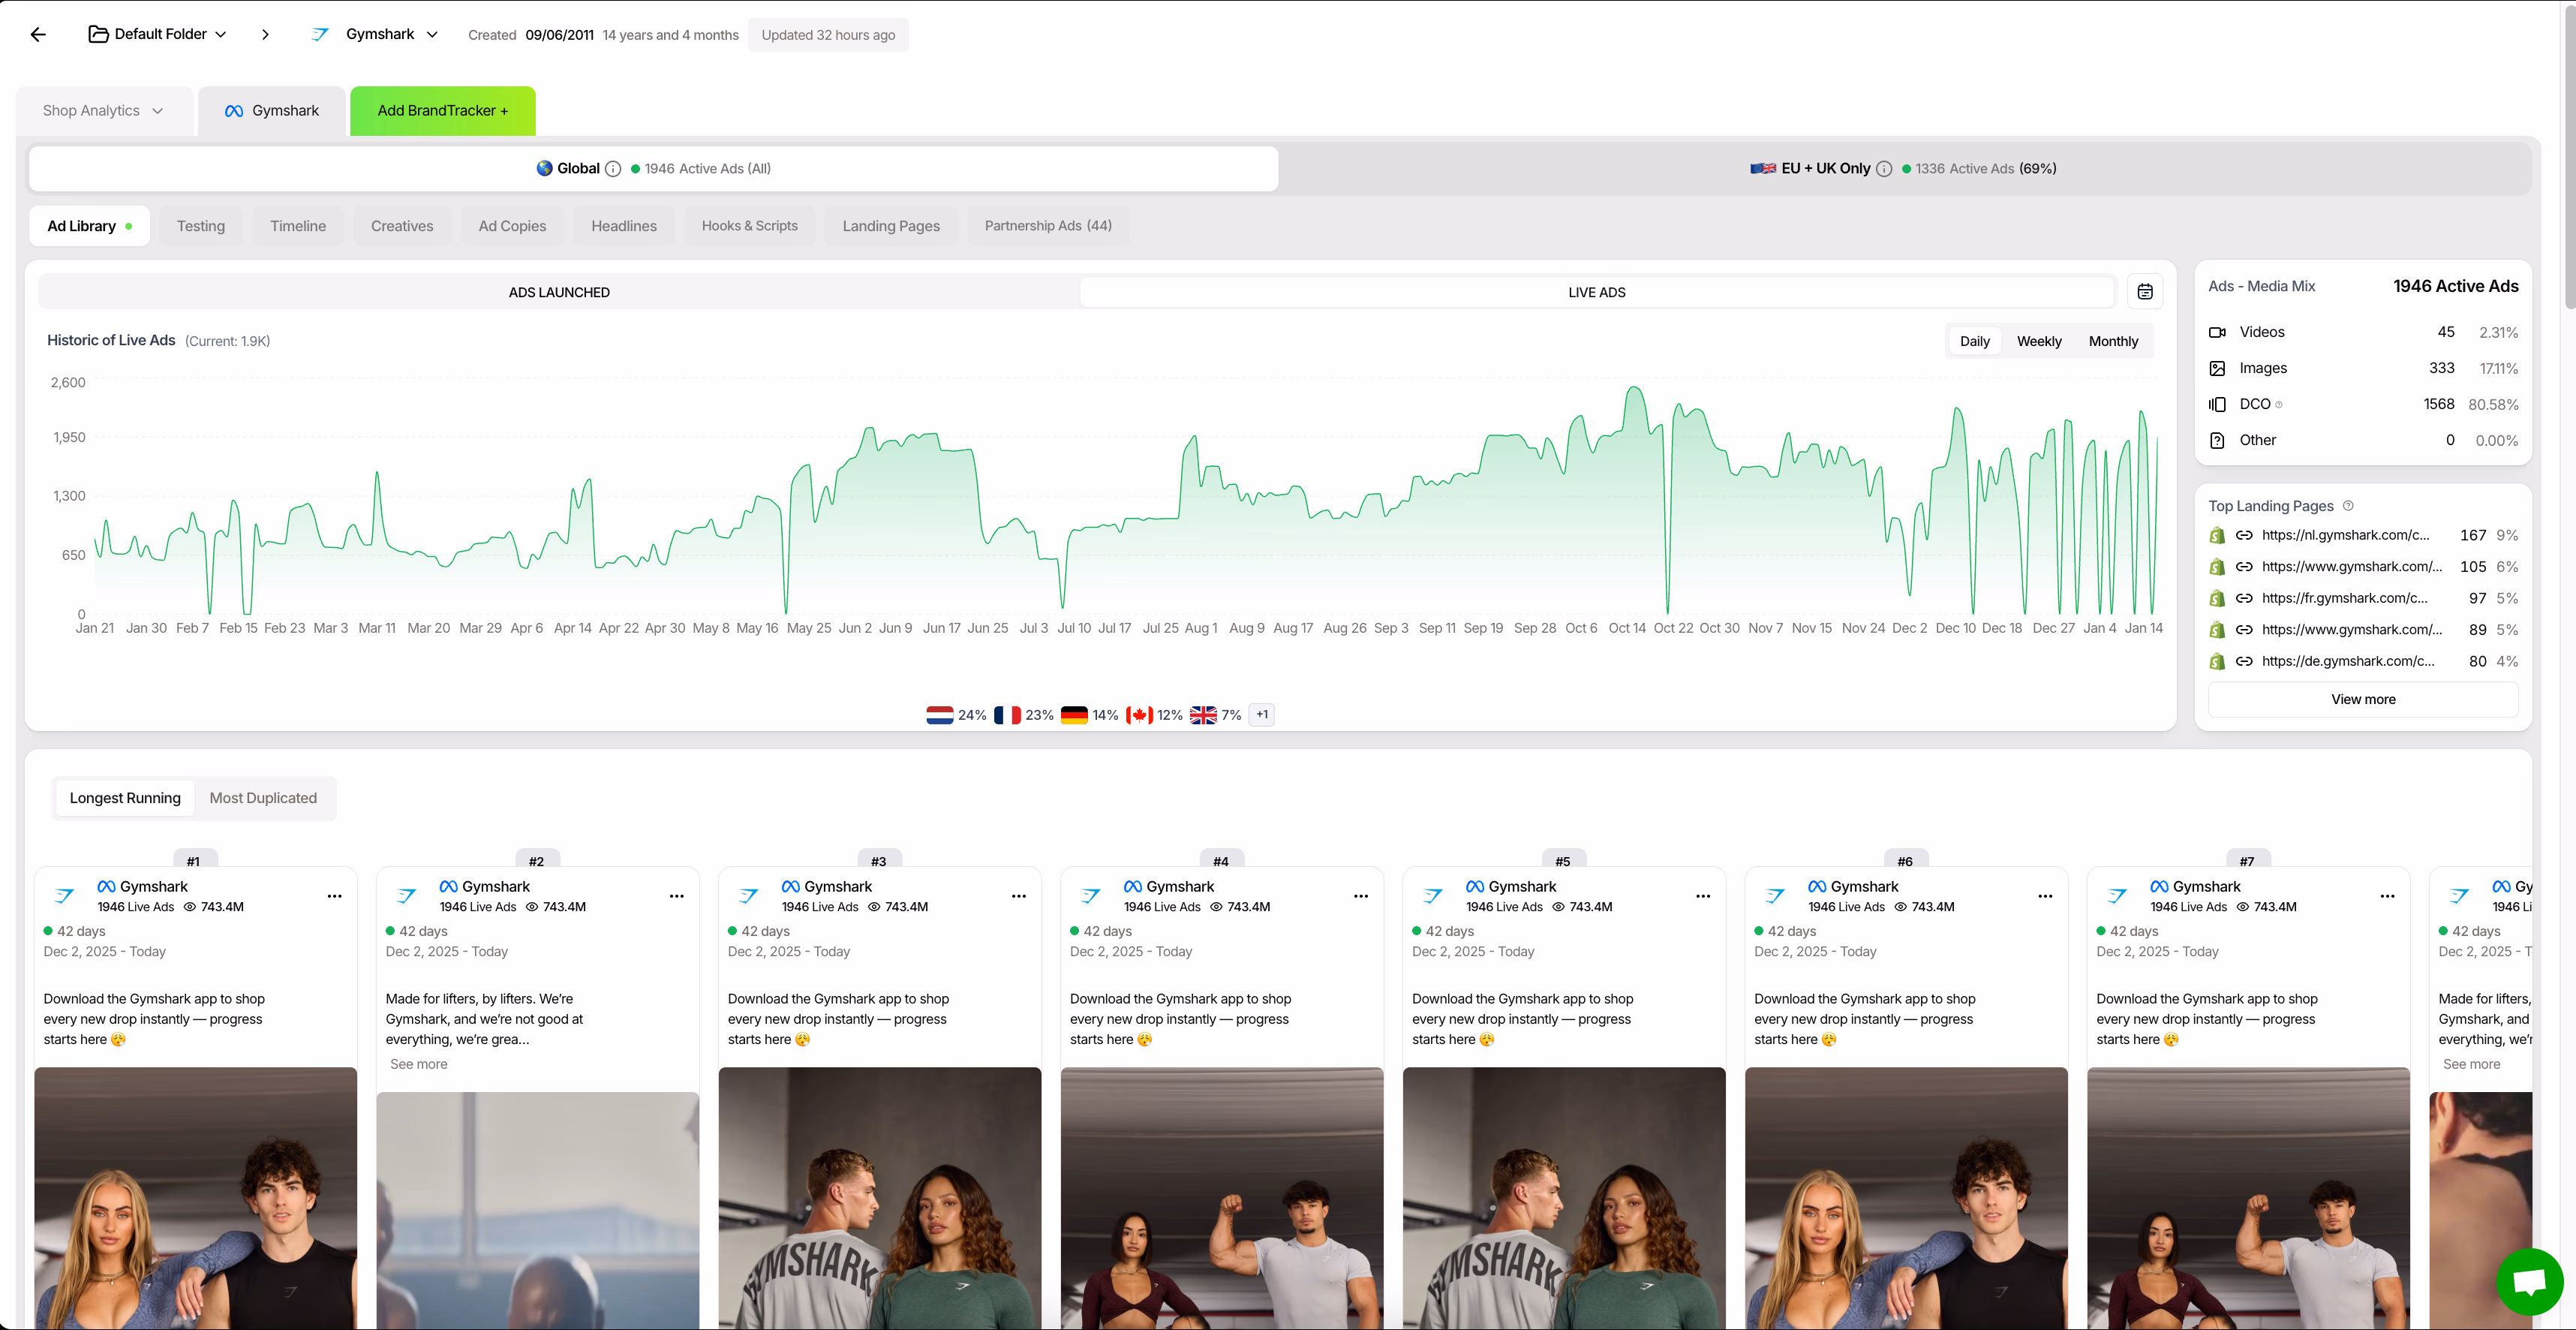Image resolution: width=2576 pixels, height=1330 pixels.
Task: Click the Videos media type icon
Action: tap(2218, 331)
